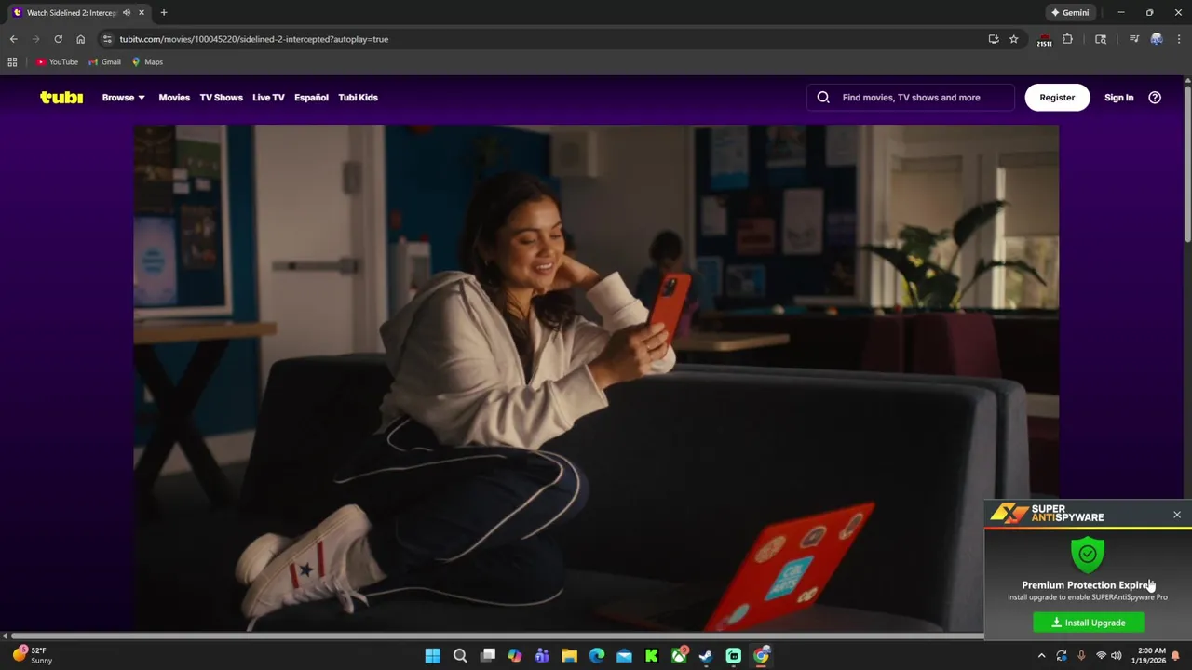Viewport: 1192px width, 670px height.
Task: Open the Maps bookmark
Action: pos(147,62)
